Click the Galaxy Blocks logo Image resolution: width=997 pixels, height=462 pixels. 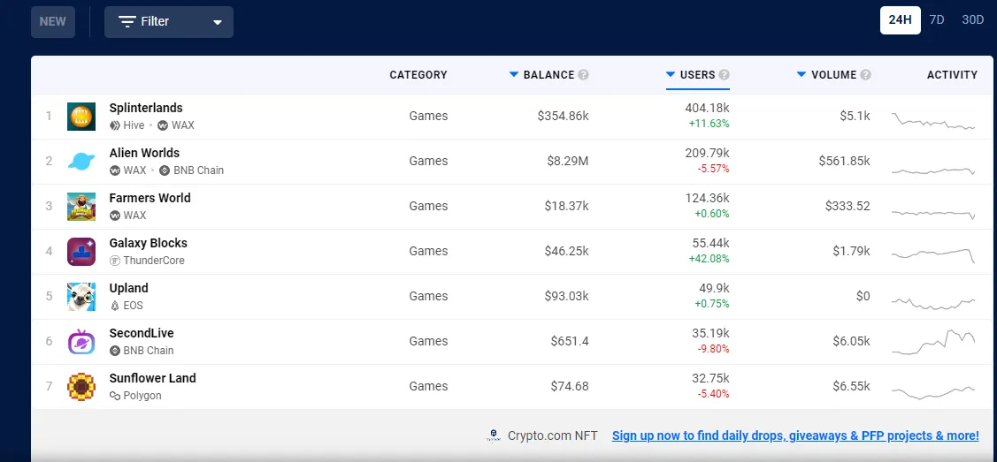pos(81,251)
